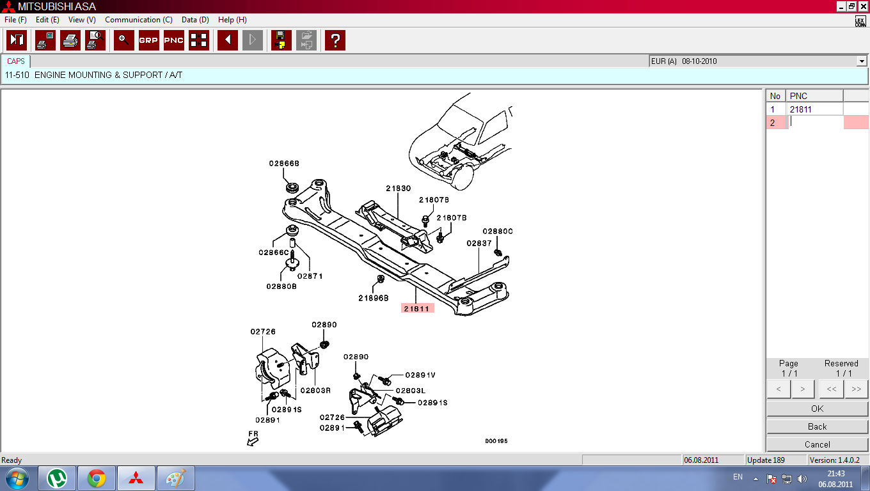Open the File (F) menu
This screenshot has height=491, width=870.
pos(15,20)
